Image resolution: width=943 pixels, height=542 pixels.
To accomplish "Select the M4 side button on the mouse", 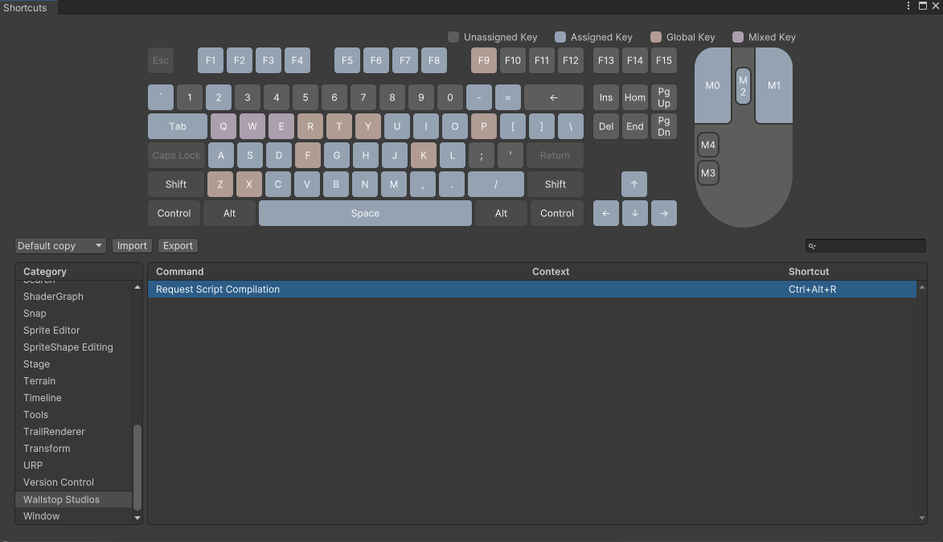I will click(707, 145).
